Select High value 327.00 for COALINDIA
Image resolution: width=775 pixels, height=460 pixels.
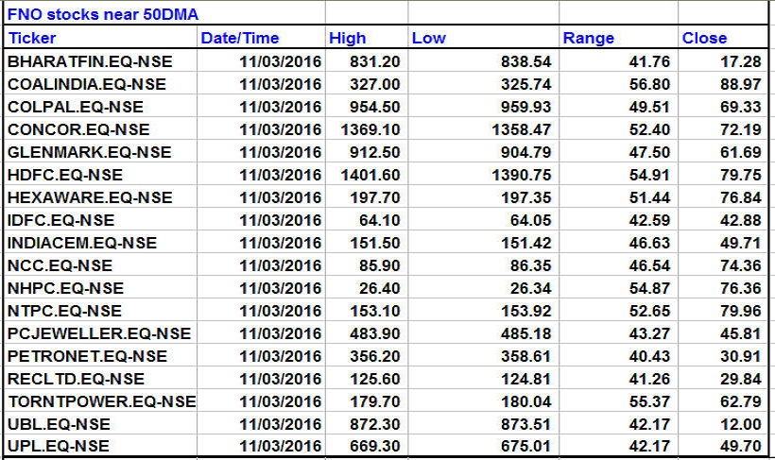[x=375, y=84]
